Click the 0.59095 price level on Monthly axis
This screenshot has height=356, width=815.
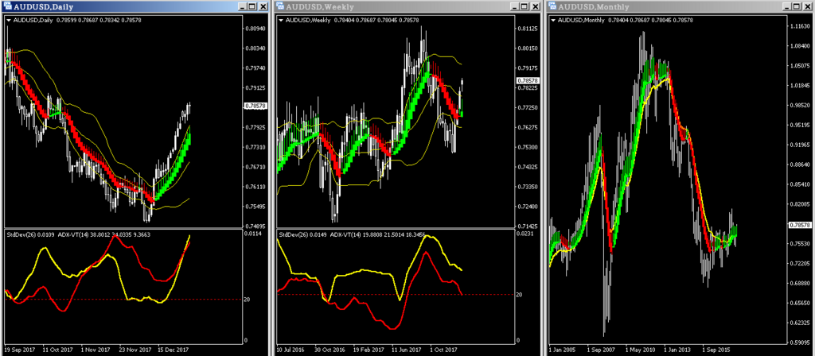[800, 342]
